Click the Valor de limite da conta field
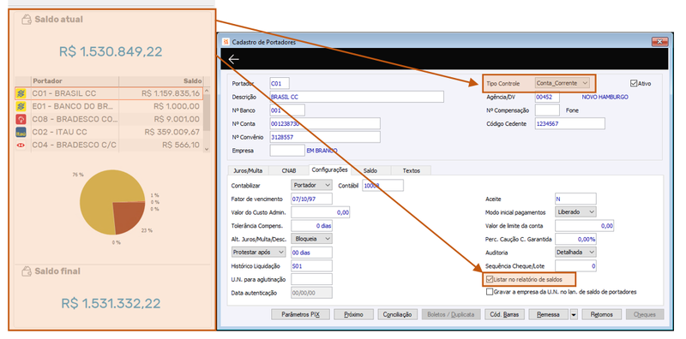Viewport: 686px width, 339px height. click(584, 225)
